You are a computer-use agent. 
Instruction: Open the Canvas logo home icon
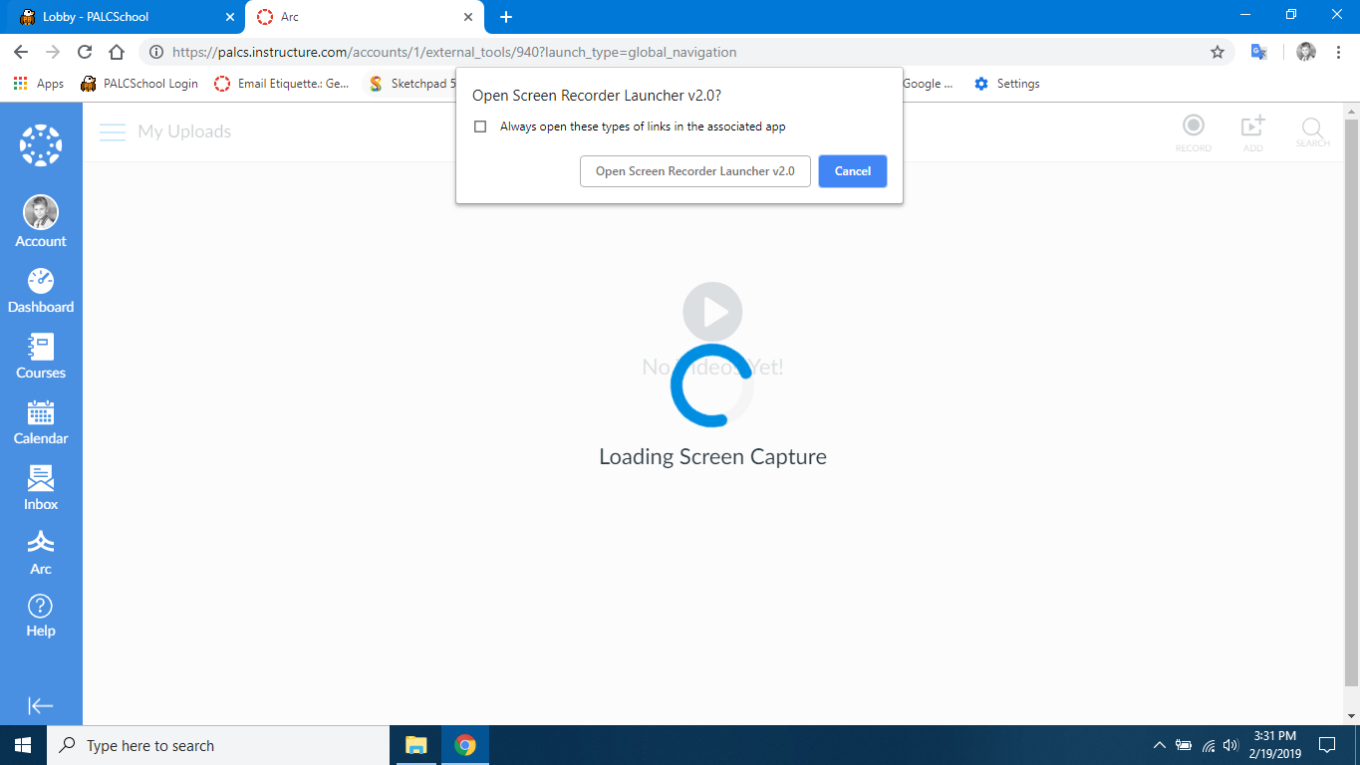pos(41,145)
